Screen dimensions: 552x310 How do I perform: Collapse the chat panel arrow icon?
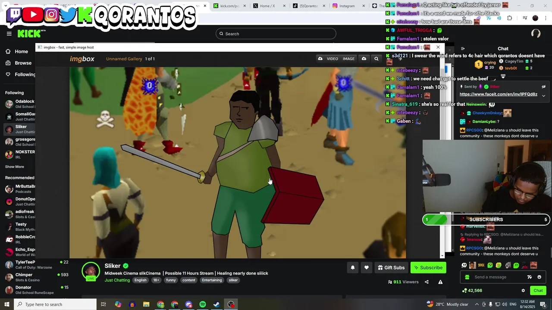coord(462,49)
